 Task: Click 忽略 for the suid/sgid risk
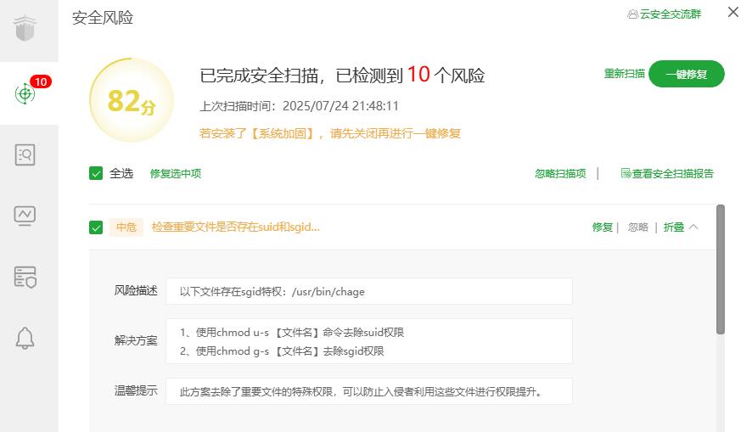tap(638, 227)
